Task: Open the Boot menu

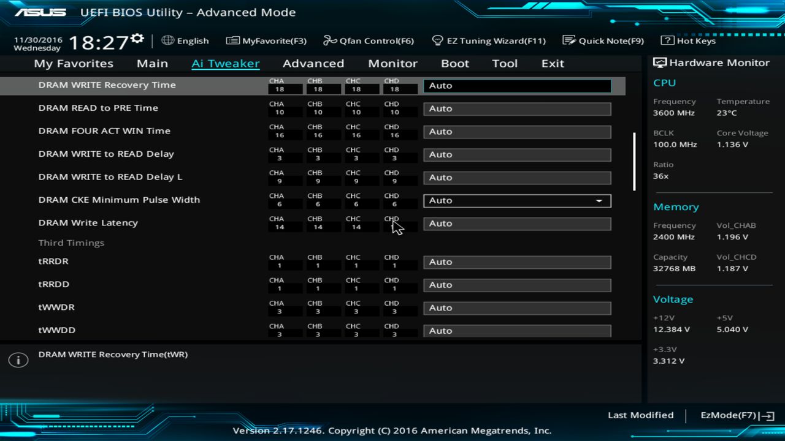Action: [455, 63]
